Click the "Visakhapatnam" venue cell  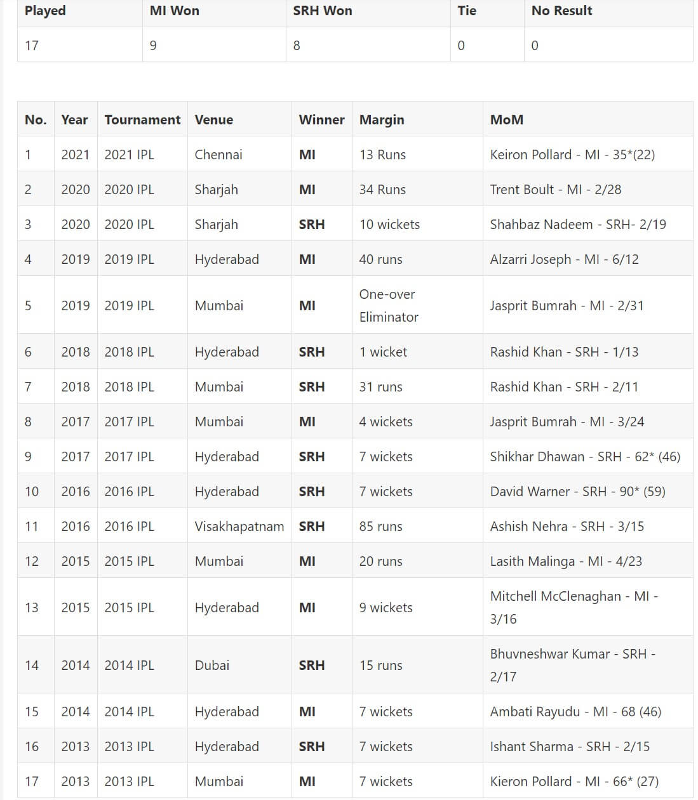pyautogui.click(x=239, y=526)
